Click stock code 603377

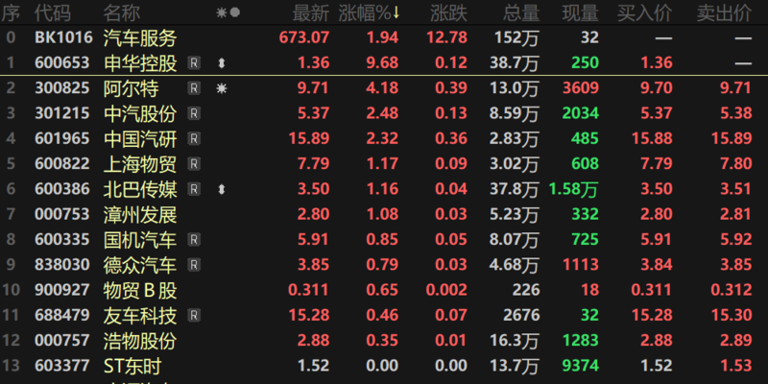point(62,366)
